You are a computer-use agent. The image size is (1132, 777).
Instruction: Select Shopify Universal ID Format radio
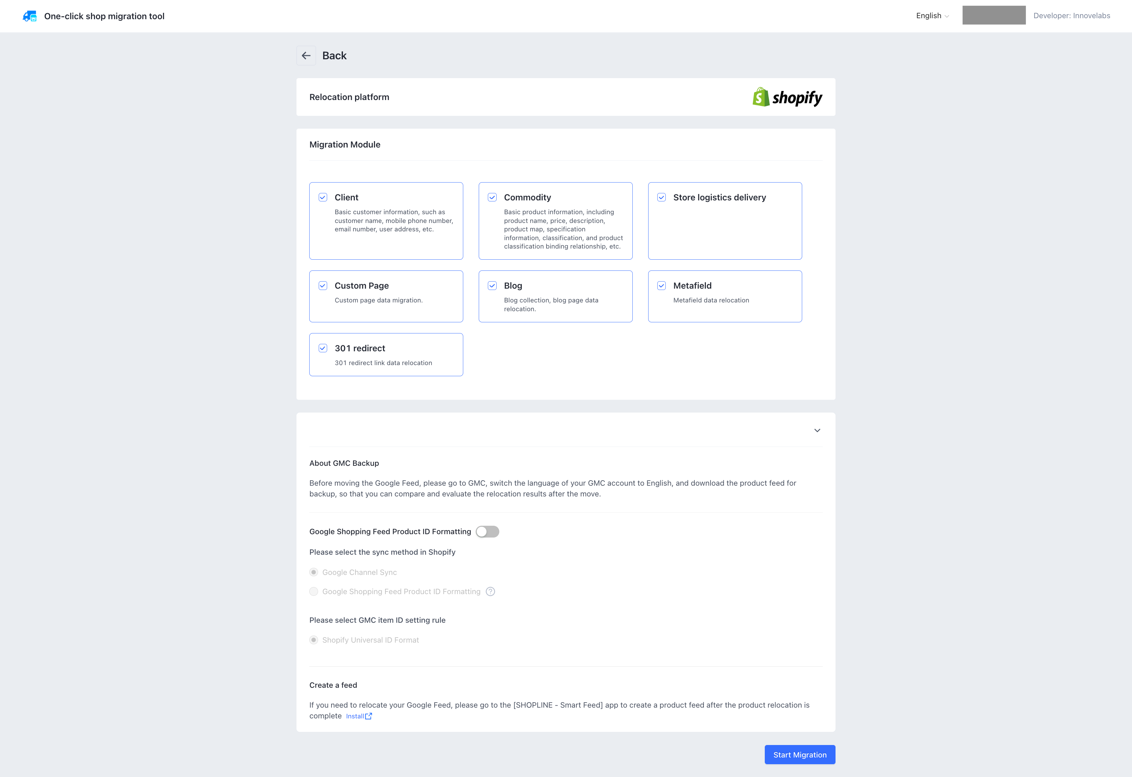coord(314,640)
